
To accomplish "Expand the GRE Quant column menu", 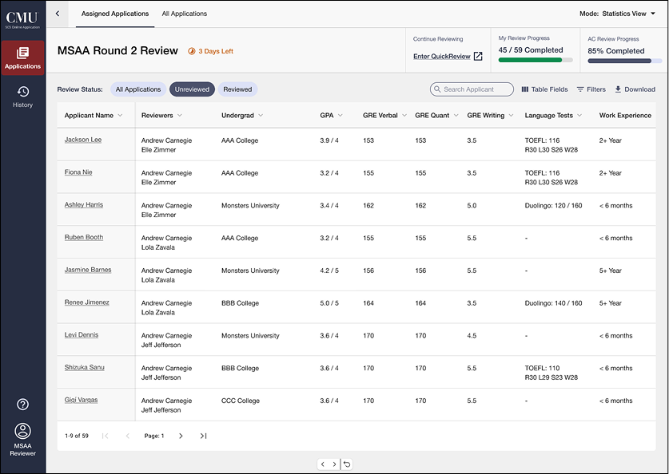I will click(456, 116).
